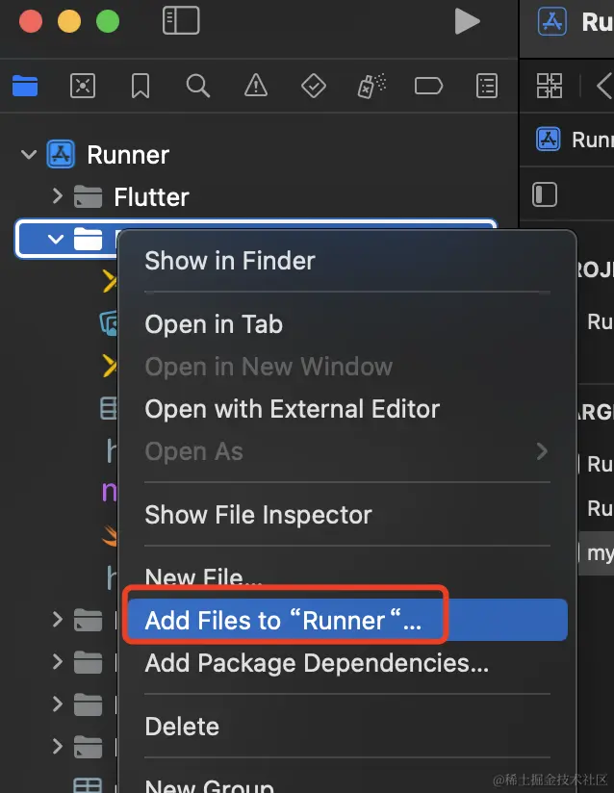Choose Add Package Dependencies option
The image size is (614, 793).
pyautogui.click(x=317, y=663)
